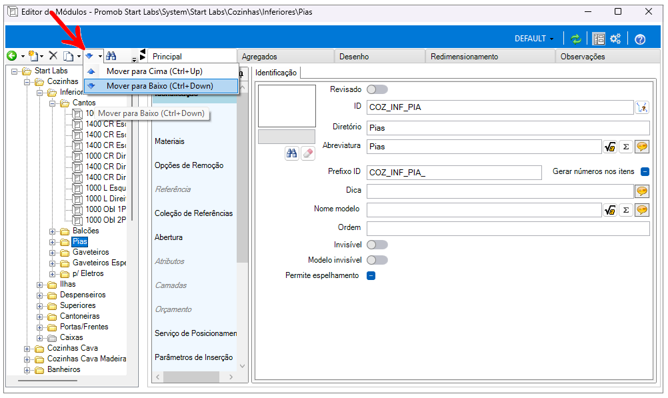Click the Ordem input field
Viewport: 668px width, 398px height.
(x=507, y=229)
